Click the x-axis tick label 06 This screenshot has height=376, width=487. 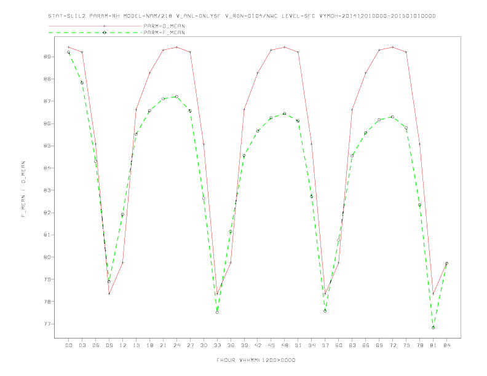pyautogui.click(x=96, y=345)
